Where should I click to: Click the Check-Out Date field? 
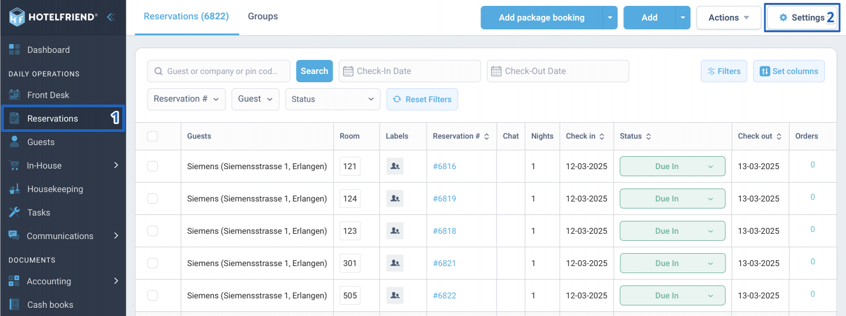pyautogui.click(x=558, y=71)
